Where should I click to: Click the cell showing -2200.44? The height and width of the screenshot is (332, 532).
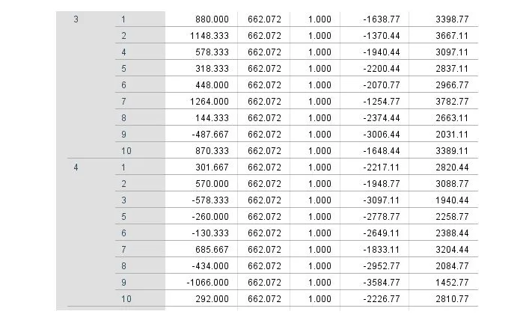tap(379, 68)
